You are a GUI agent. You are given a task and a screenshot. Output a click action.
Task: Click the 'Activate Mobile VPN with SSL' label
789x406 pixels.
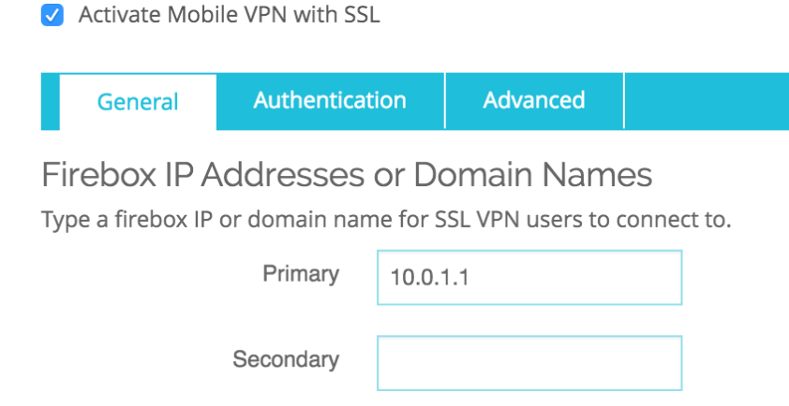(229, 16)
